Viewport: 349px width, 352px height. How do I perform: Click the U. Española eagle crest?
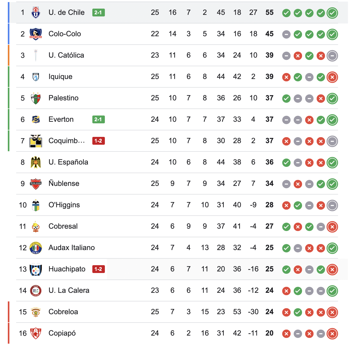(x=36, y=162)
